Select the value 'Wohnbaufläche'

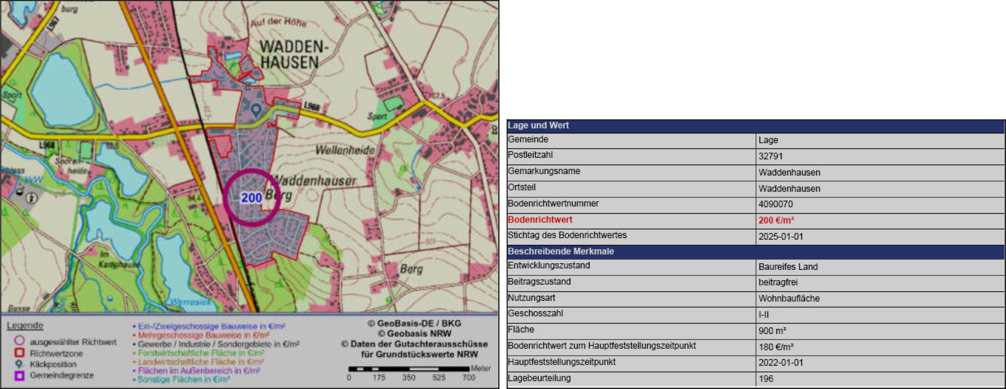click(789, 299)
